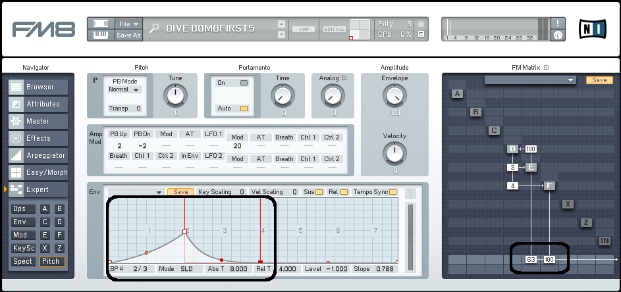Open the Attributes page in Navigator

pyautogui.click(x=40, y=104)
